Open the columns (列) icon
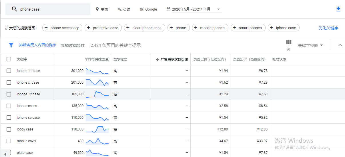The height and width of the screenshot is (157, 345). [x=289, y=42]
